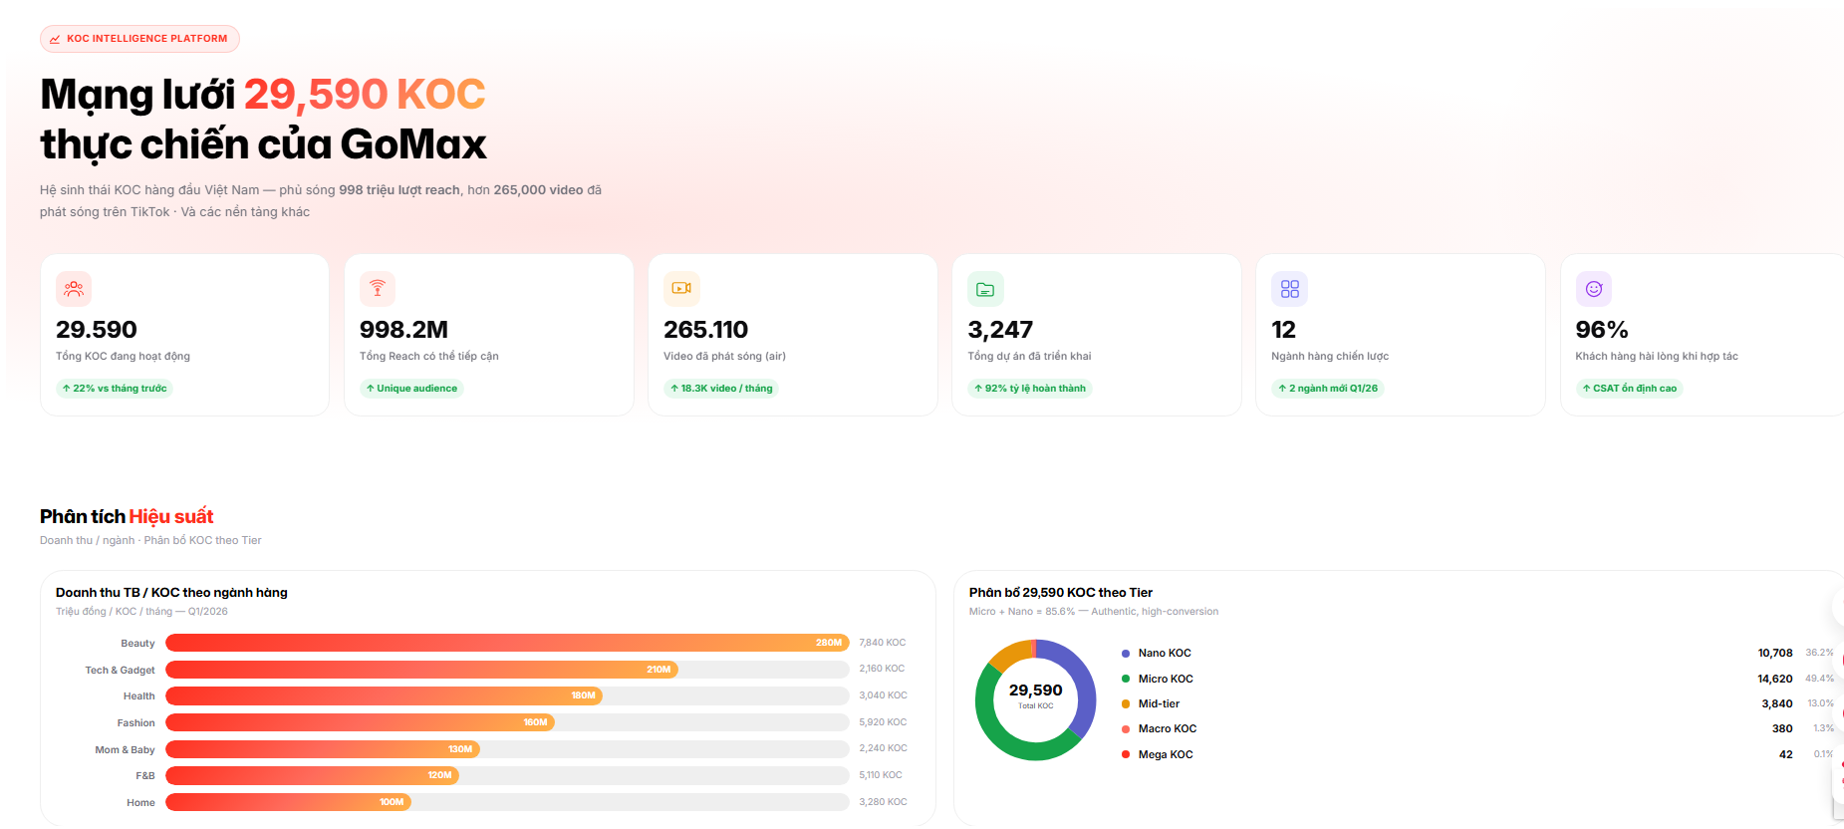Click the 22% vs tháng trước badge
Viewport: 1844px width, 829px height.
pyautogui.click(x=115, y=389)
